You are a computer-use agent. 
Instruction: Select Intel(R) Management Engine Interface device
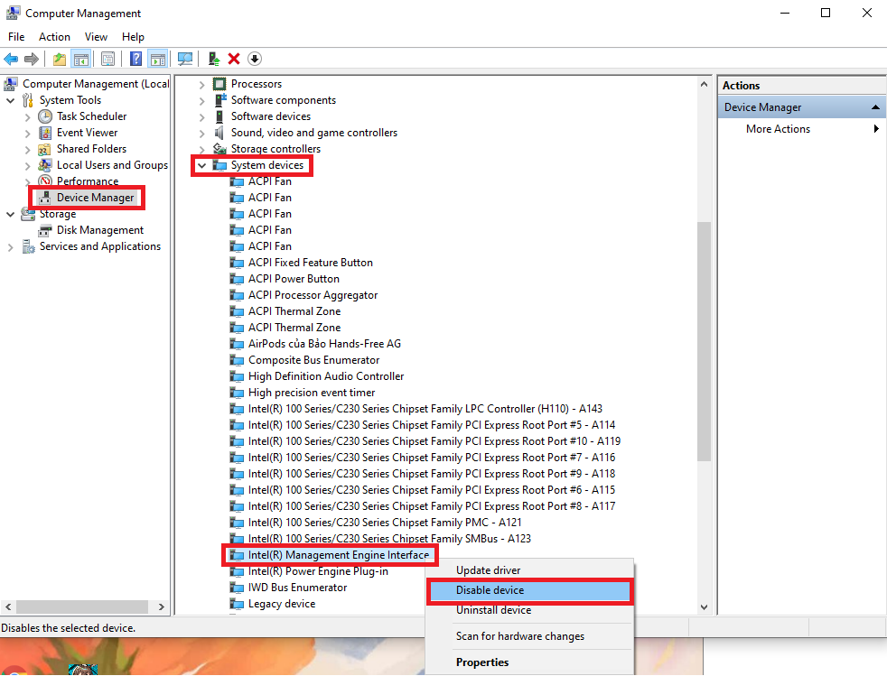(339, 555)
